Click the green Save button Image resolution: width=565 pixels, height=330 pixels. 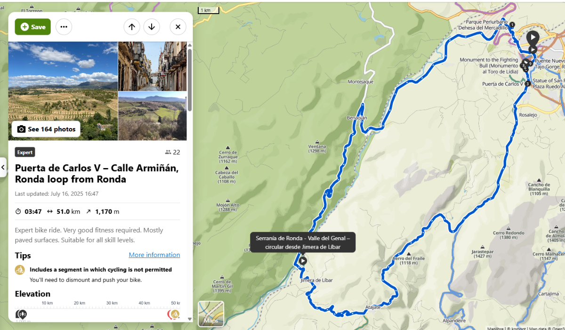coord(33,27)
